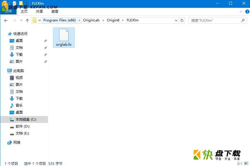
Task: Click the search magnifier icon
Action: tap(243, 20)
